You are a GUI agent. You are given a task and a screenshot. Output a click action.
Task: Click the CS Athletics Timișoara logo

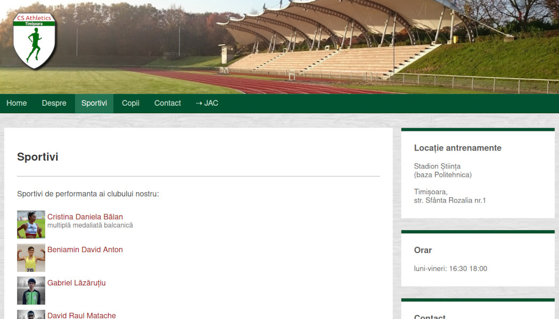(35, 40)
